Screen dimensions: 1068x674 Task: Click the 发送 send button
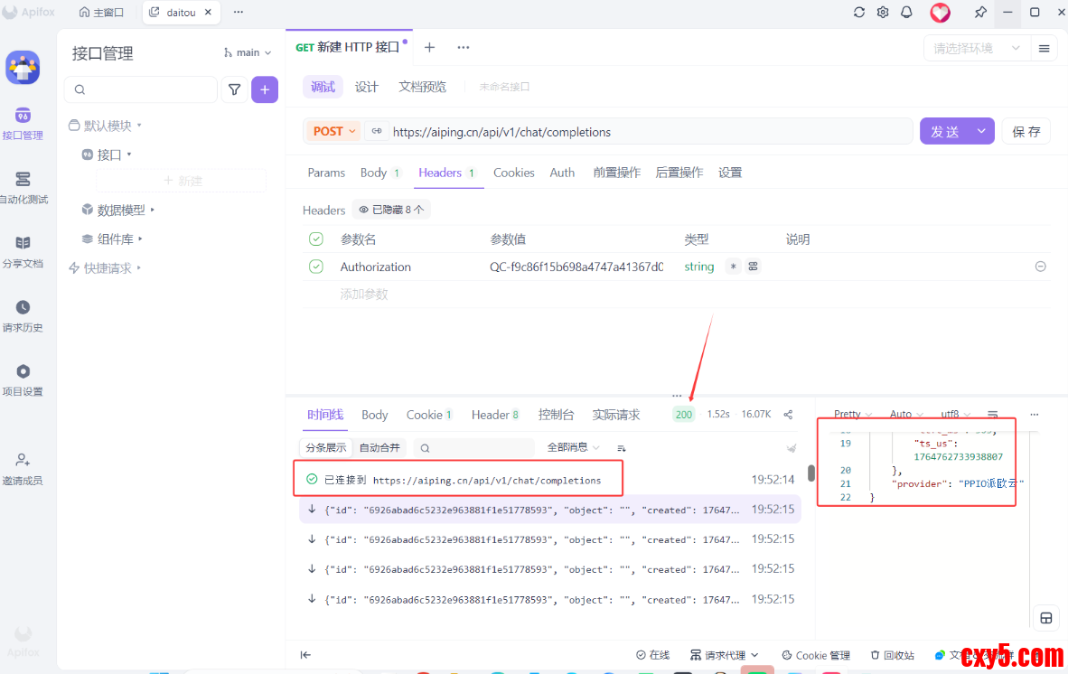[945, 131]
